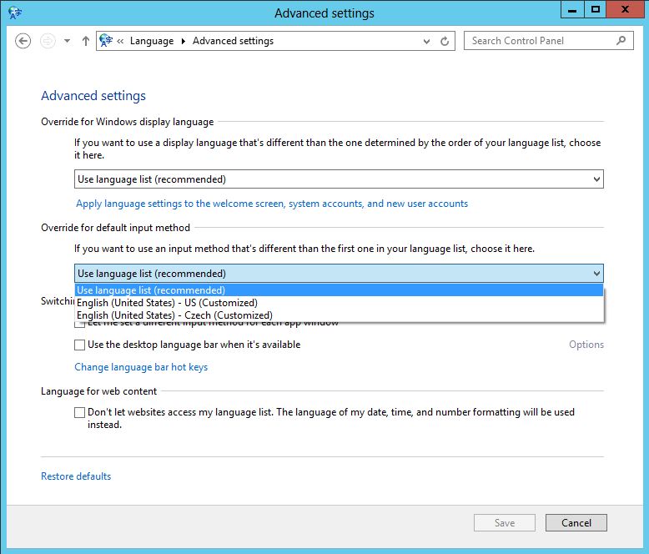Open the Language breadcrumb
649x554 pixels.
click(x=152, y=41)
